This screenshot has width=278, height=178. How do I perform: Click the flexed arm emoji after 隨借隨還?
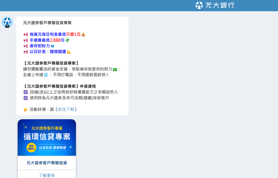click(69, 52)
